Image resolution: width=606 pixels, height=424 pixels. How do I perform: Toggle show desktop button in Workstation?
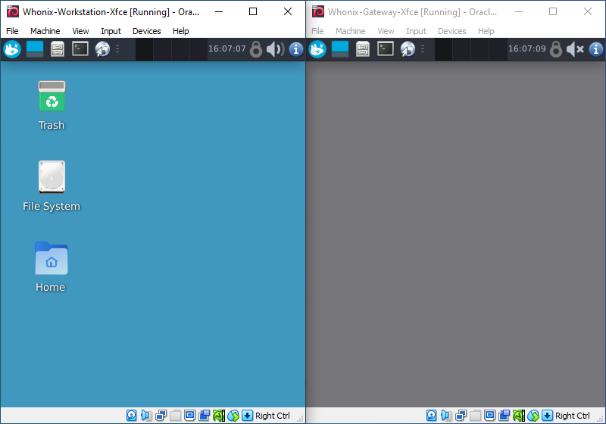pyautogui.click(x=35, y=49)
